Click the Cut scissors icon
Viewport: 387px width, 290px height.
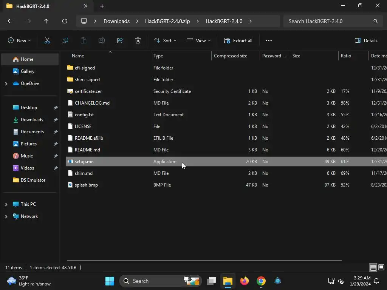(x=47, y=41)
